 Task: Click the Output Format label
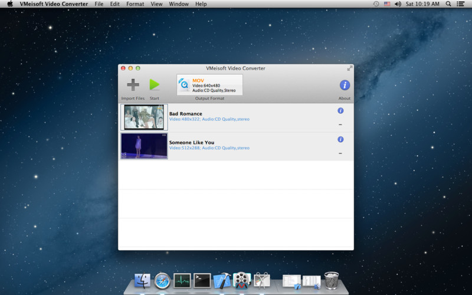[209, 99]
